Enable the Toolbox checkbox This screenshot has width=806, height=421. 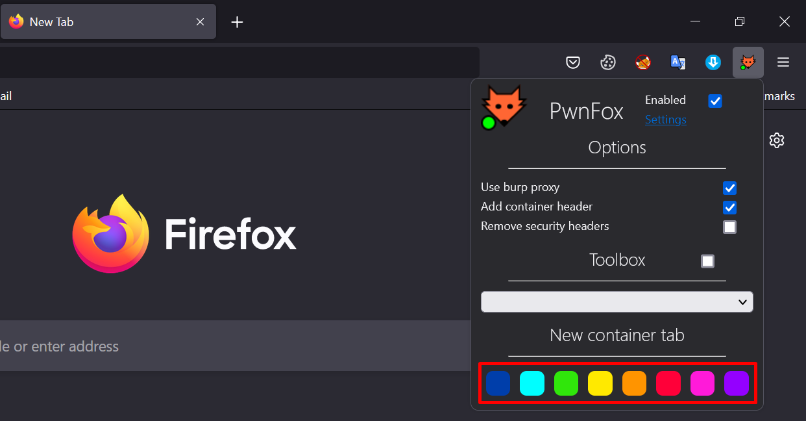[708, 261]
